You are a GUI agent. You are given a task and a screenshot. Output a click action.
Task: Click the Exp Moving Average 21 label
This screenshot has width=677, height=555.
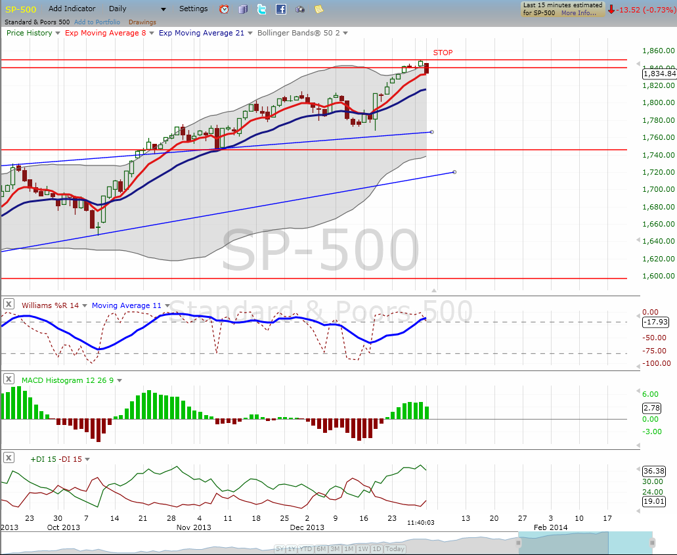(x=202, y=33)
